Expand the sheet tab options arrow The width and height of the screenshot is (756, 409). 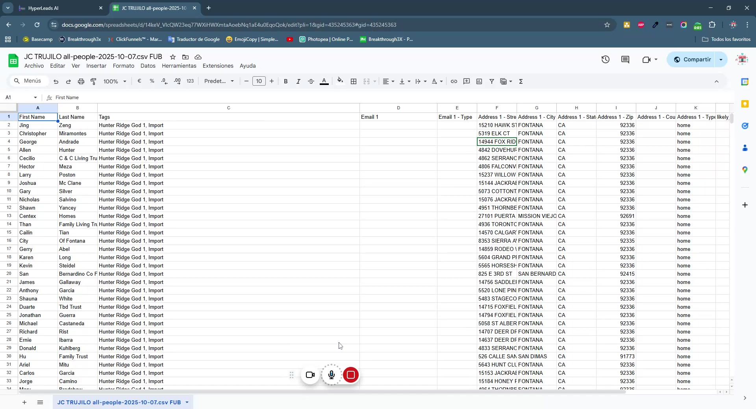click(187, 402)
